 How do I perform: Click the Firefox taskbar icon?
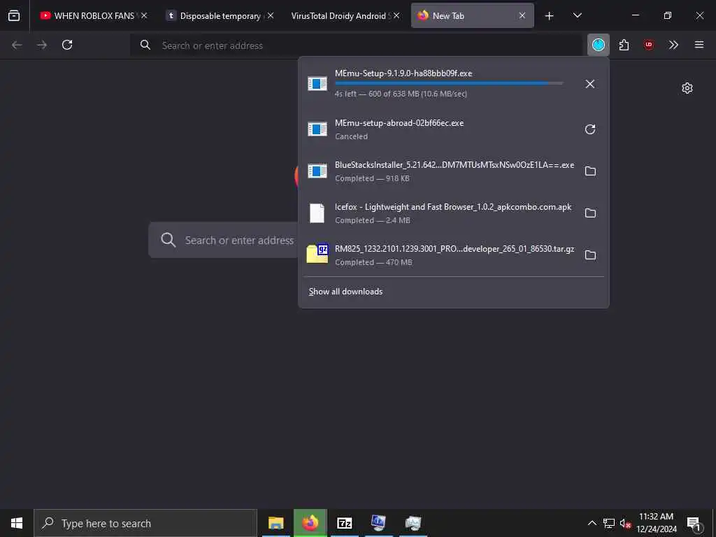point(310,523)
